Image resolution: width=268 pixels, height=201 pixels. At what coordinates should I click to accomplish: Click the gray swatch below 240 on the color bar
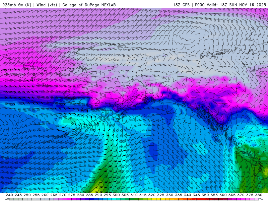click(11, 199)
